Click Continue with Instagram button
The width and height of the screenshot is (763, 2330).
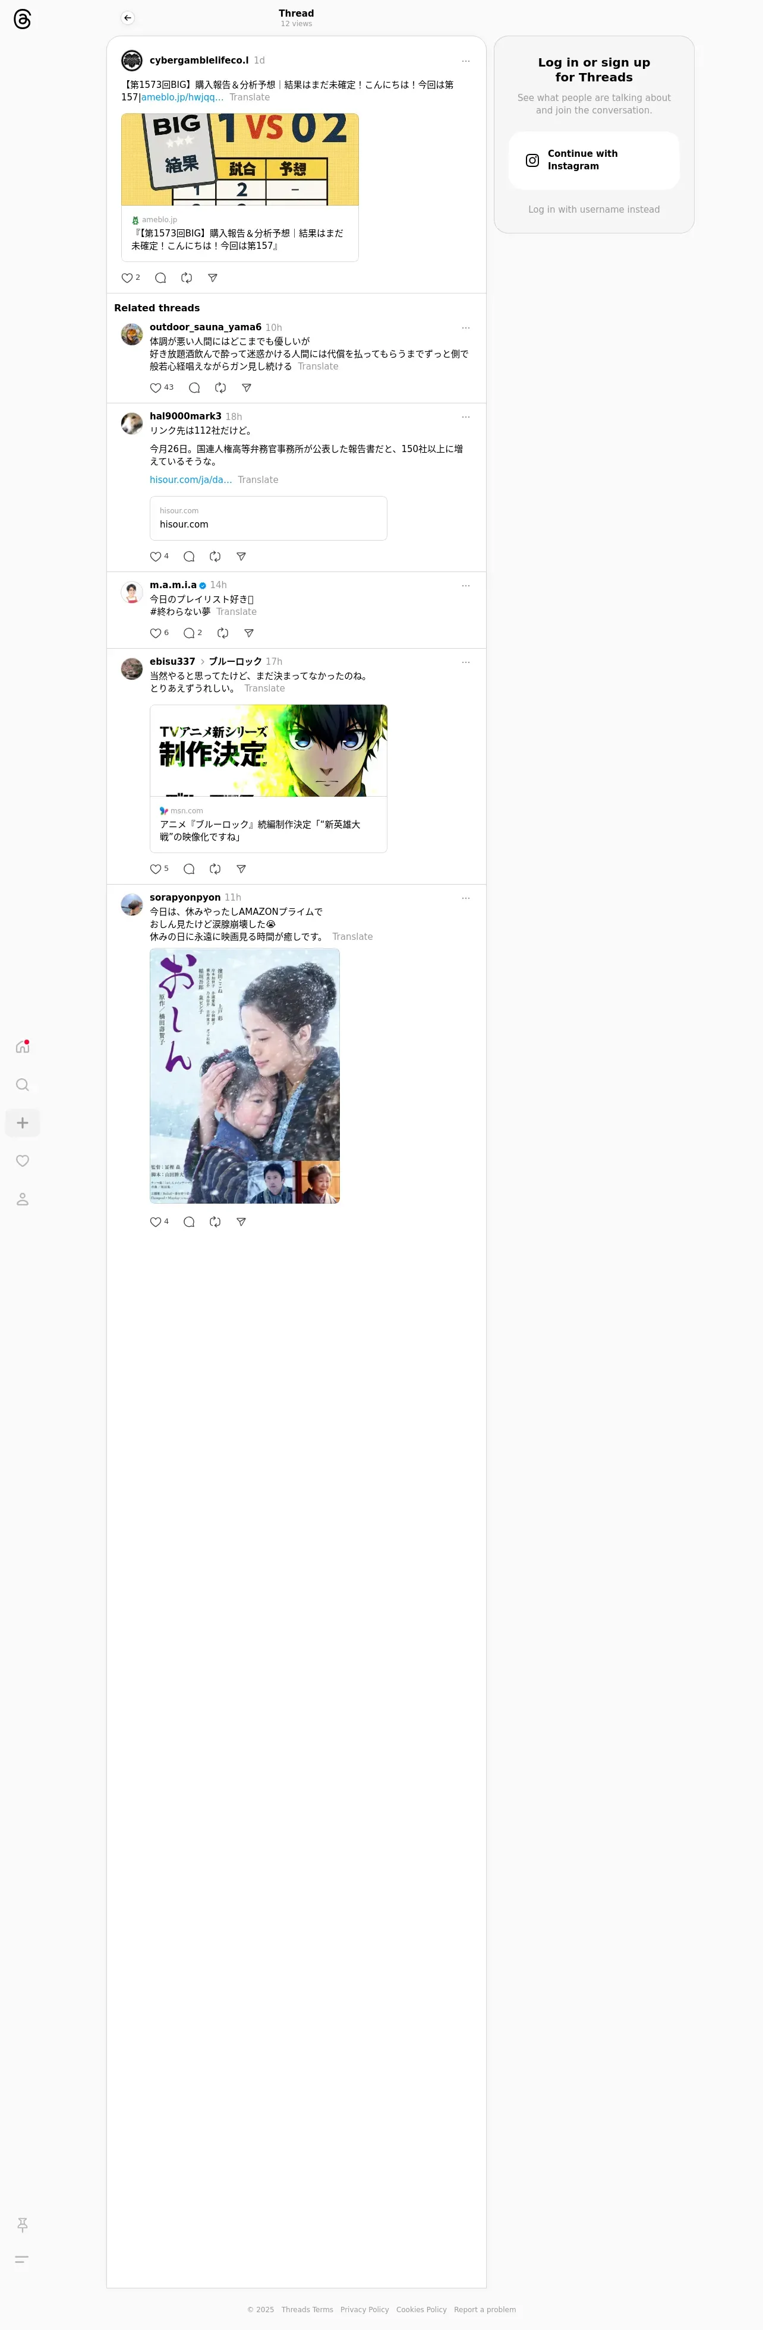coord(594,160)
